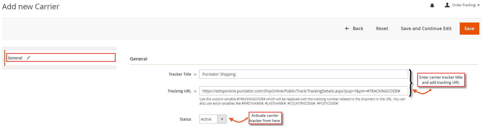
Task: Open the notifications bell icon
Action: click(432, 5)
